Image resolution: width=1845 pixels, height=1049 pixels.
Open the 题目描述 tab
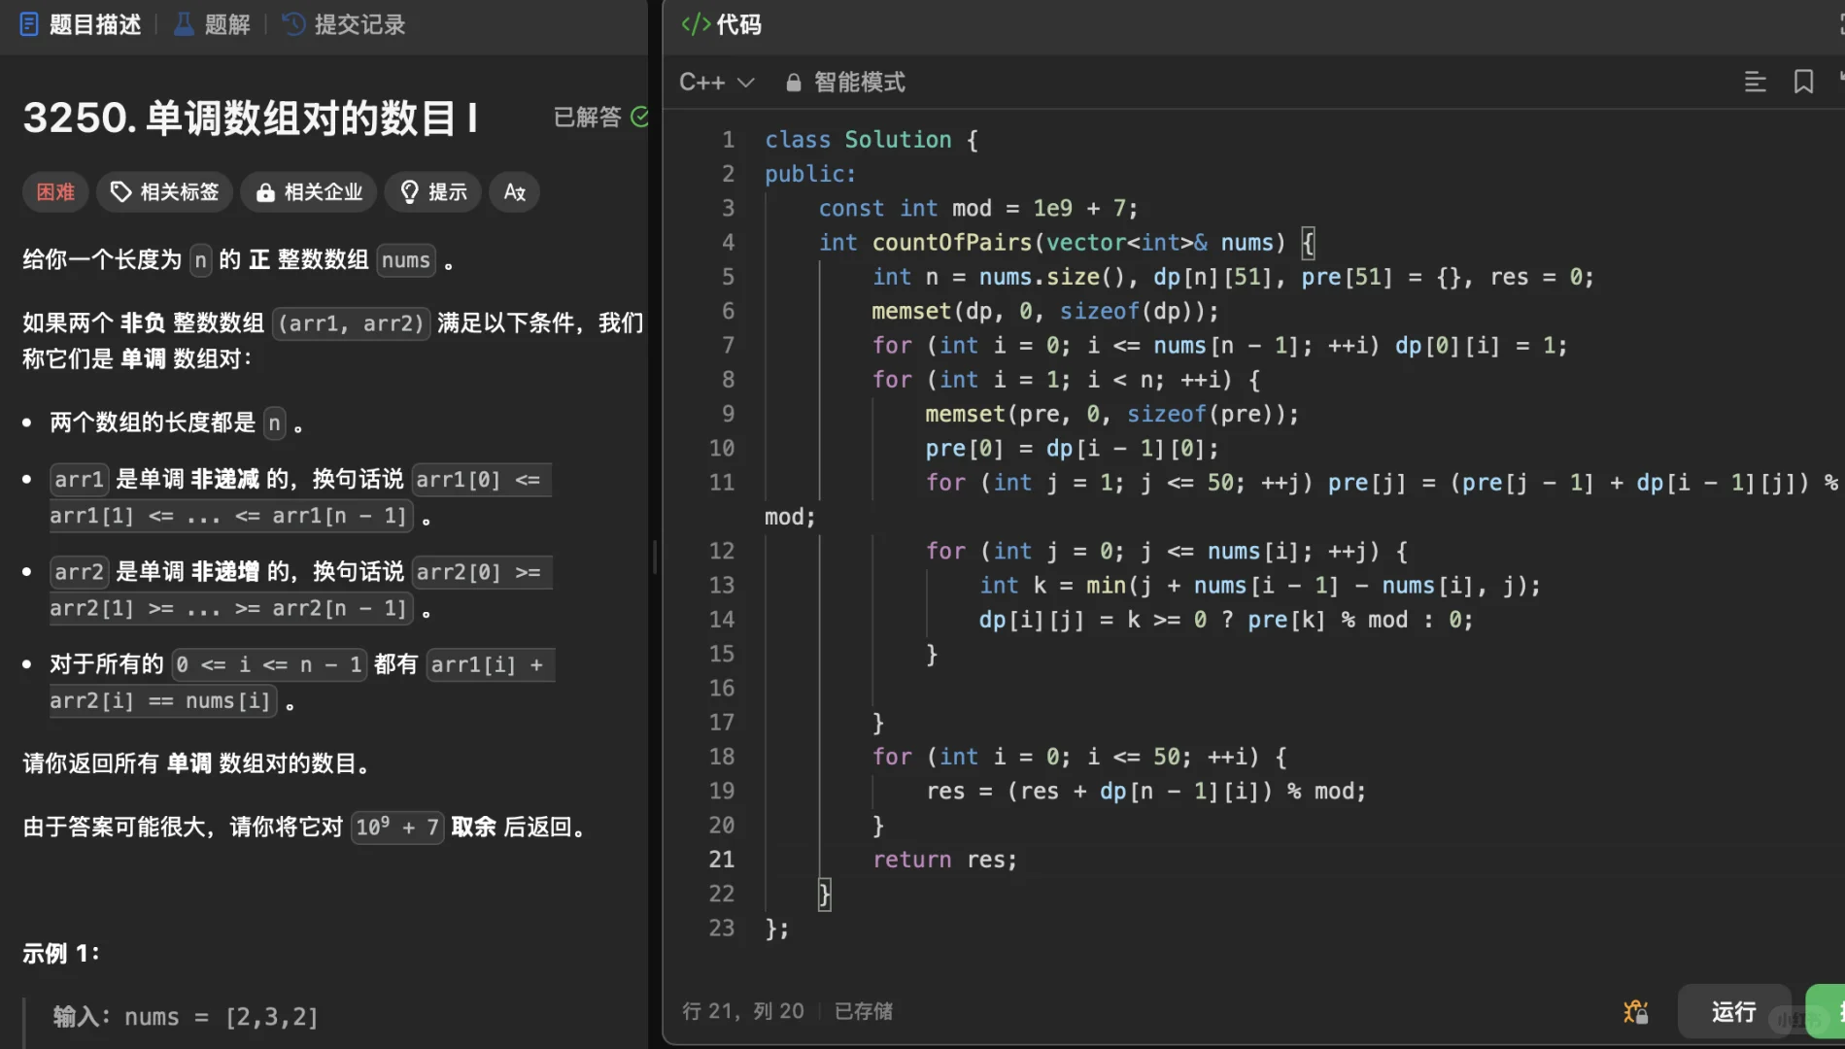81,24
